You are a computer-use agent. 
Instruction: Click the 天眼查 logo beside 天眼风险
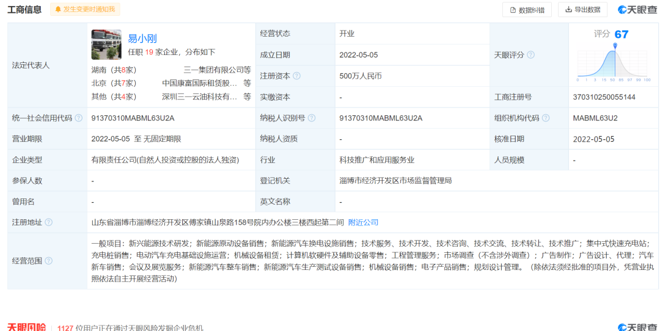637,327
